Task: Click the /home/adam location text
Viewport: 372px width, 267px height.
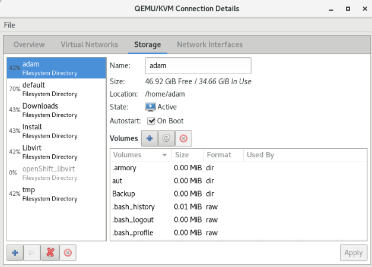Action: [x=165, y=94]
